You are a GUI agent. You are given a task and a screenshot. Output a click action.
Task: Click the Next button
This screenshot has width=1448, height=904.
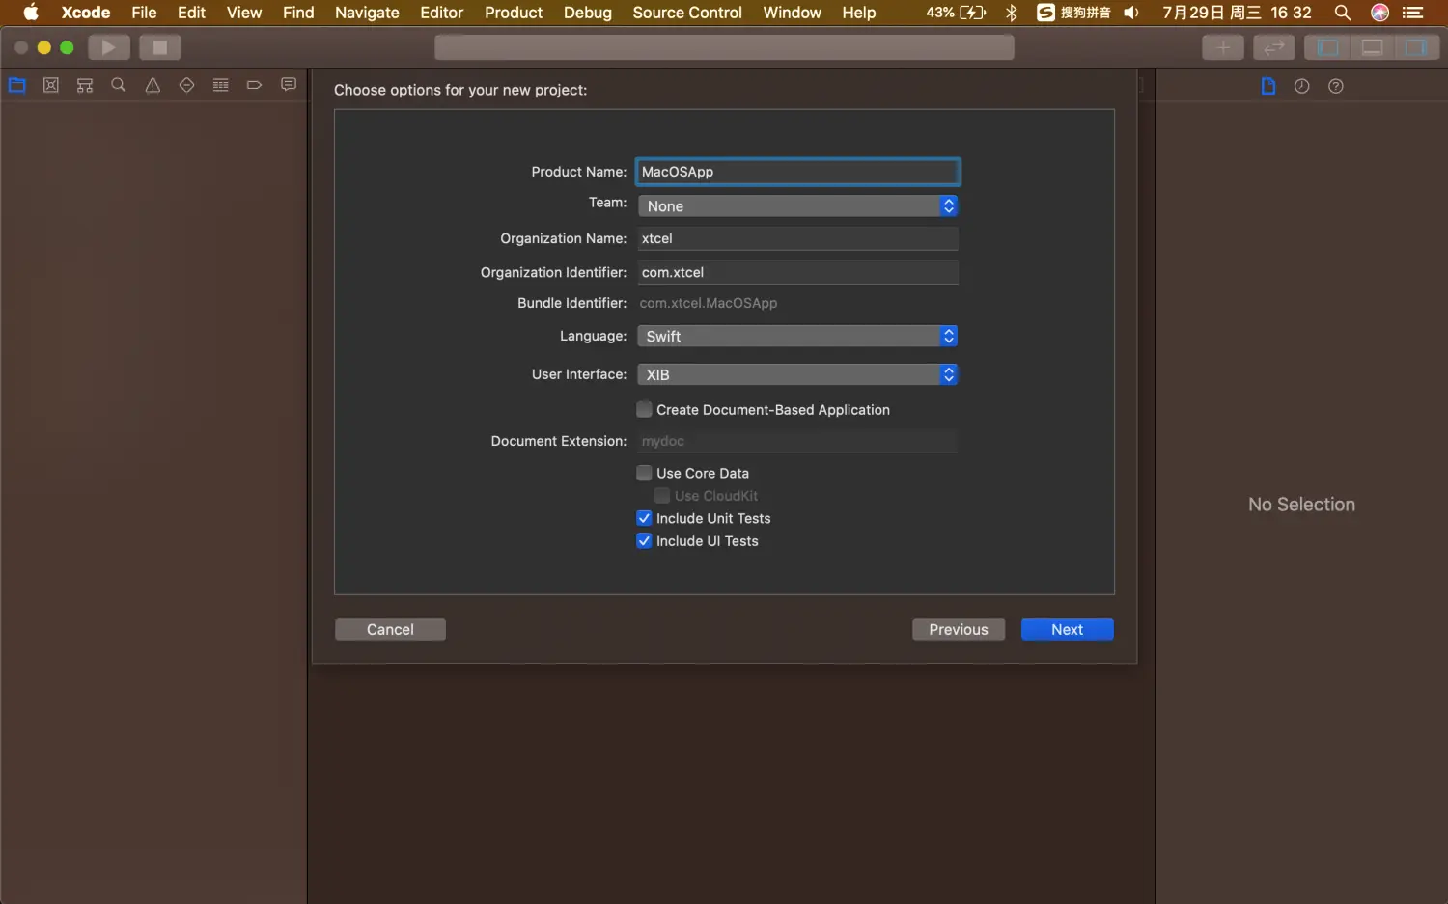[1067, 630]
